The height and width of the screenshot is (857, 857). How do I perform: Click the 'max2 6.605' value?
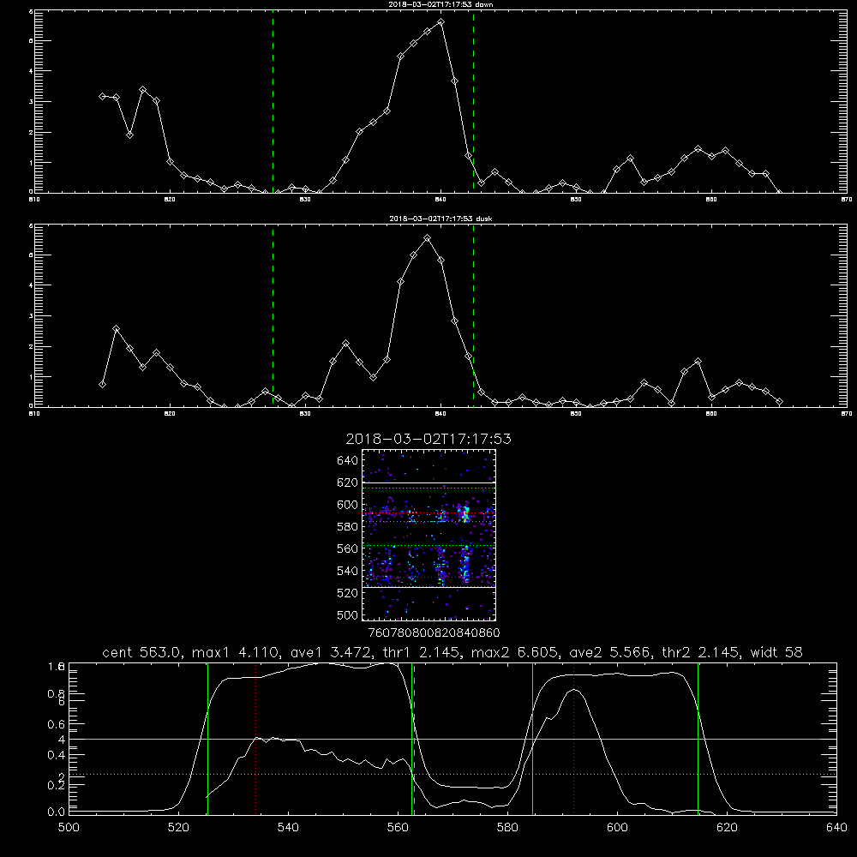(x=514, y=652)
